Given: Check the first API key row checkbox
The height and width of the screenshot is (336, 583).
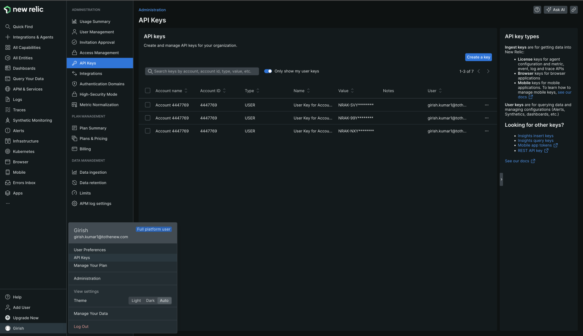Looking at the screenshot, I should 148,105.
